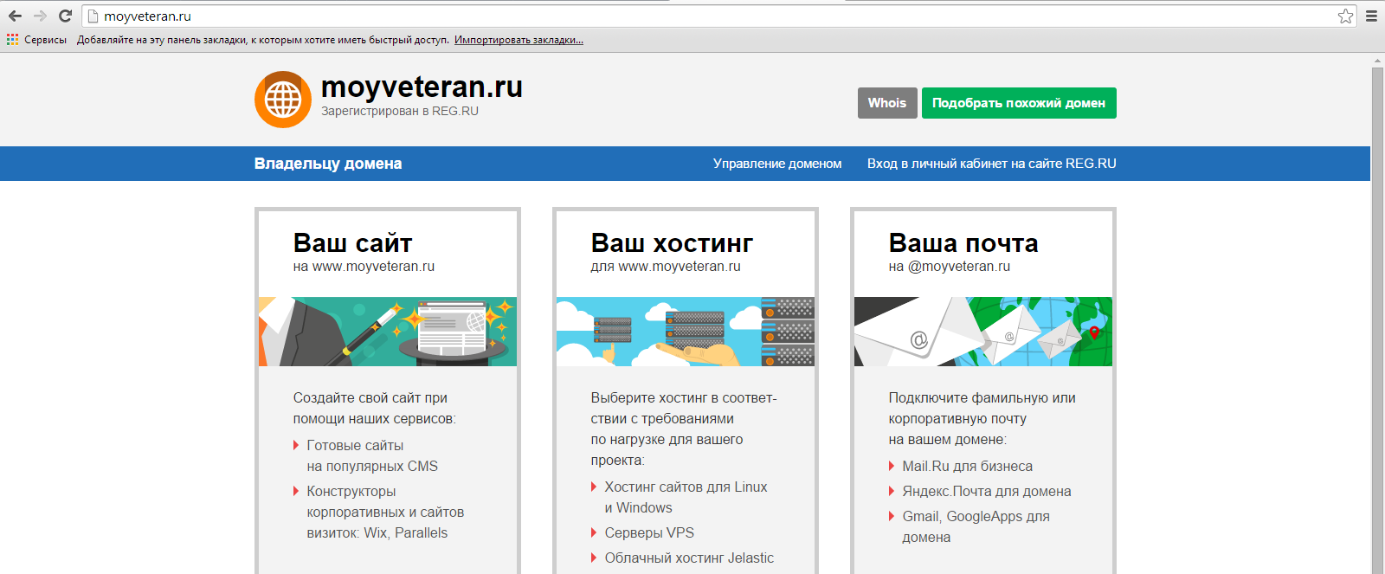Click the moyveteran.ru domain title
The width and height of the screenshot is (1385, 574).
coord(422,87)
